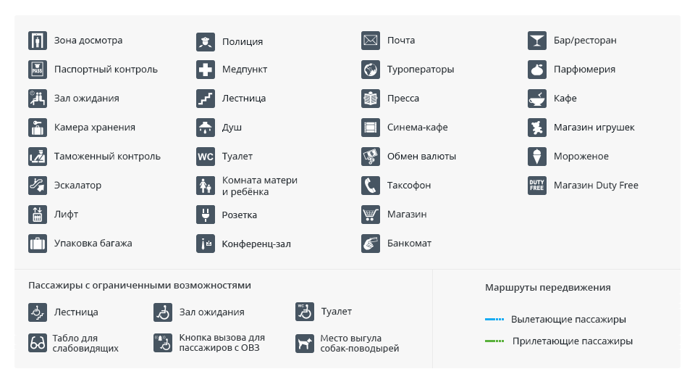Select the Конференц-зал label text
Screen dimensions: 695x382
click(256, 244)
